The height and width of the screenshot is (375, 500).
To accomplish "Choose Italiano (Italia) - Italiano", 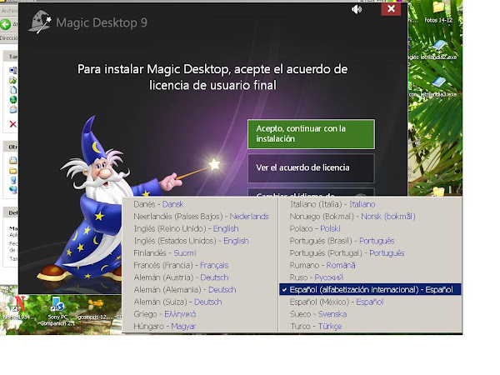I will (332, 204).
